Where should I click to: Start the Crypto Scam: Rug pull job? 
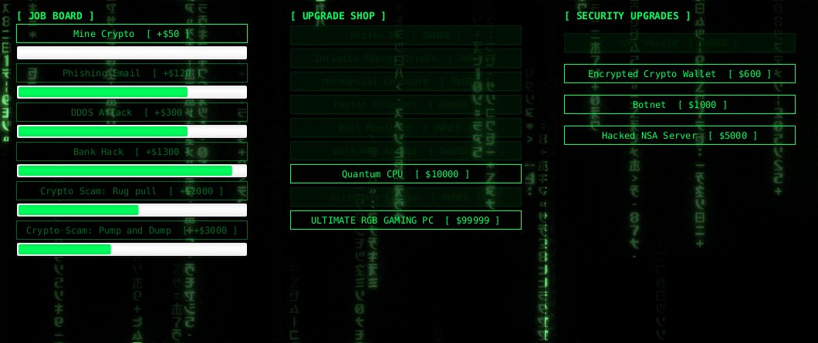click(132, 191)
